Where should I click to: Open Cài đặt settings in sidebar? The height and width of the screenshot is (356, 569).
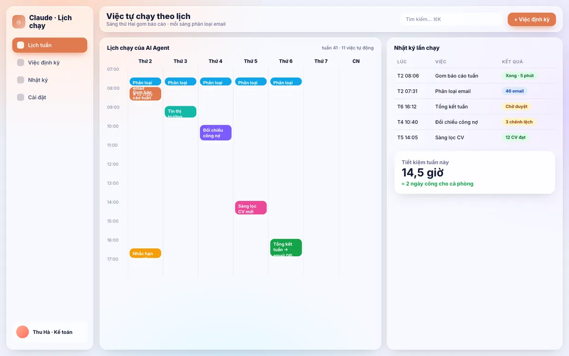pos(50,97)
